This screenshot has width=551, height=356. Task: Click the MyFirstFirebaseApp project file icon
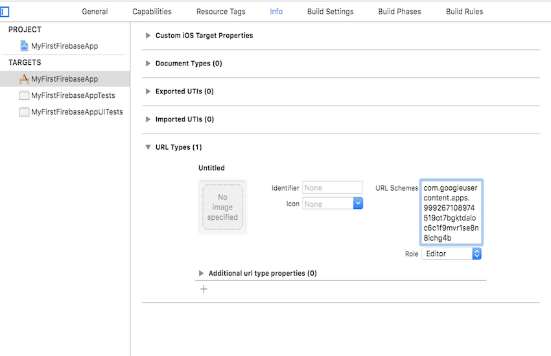click(x=24, y=45)
